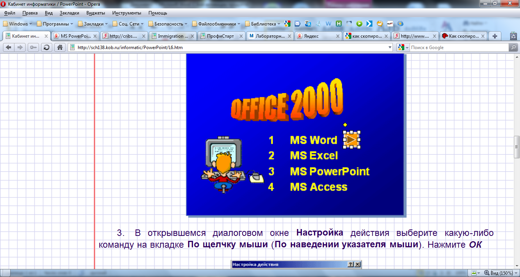This screenshot has height=277, width=520.
Task: Open the green H bookmark icon
Action: (339, 24)
